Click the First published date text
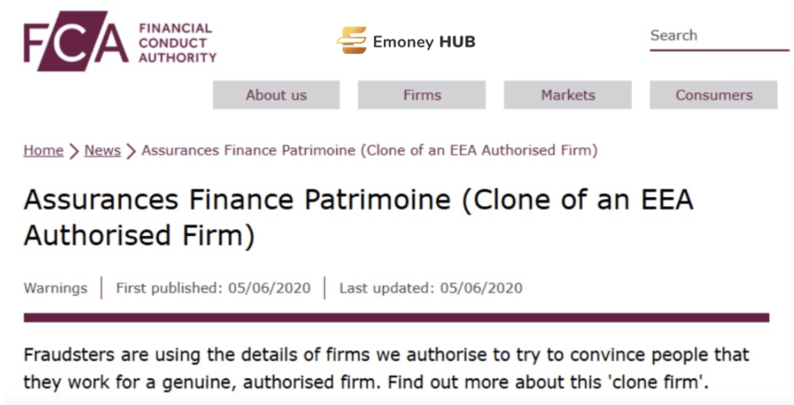The width and height of the screenshot is (794, 405). click(x=213, y=288)
